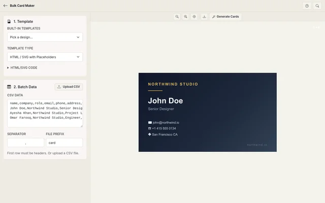Image resolution: width=325 pixels, height=203 pixels.
Task: Click the CSV text area resize handle
Action: [x=81, y=126]
